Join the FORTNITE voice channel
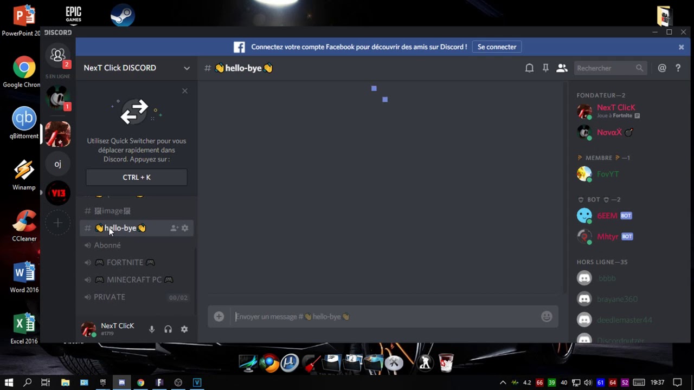694x390 pixels. tap(137, 262)
